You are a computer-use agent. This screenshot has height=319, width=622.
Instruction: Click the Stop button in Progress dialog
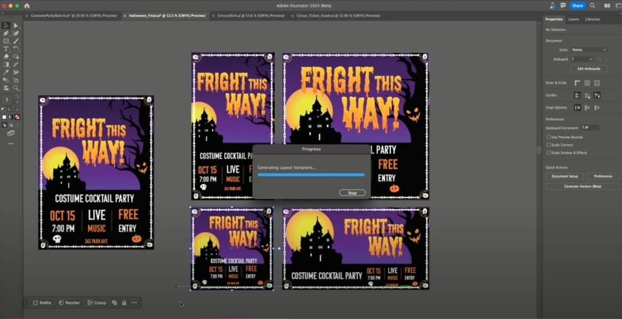(x=352, y=193)
